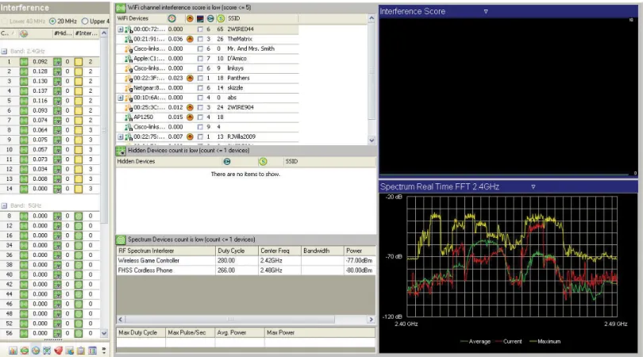Click the channel list scroll up arrow

click(104, 33)
